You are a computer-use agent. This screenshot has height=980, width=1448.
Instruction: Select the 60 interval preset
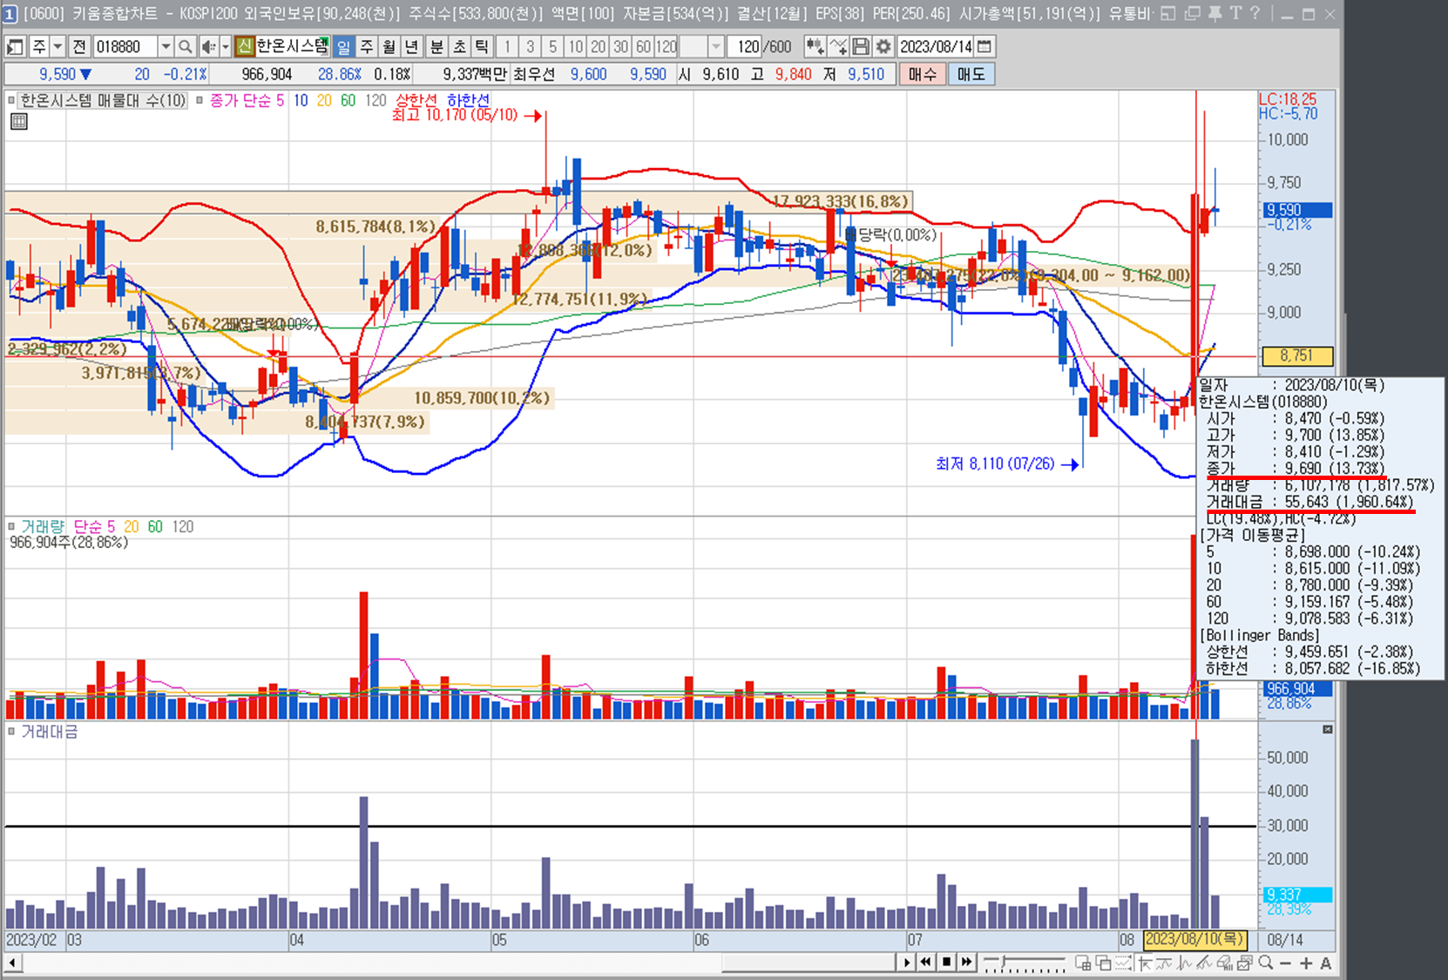pyautogui.click(x=643, y=46)
